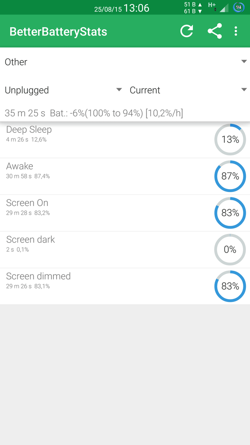The image size is (250, 445).
Task: Select the Deep Sleep list entry
Action: tap(125, 140)
